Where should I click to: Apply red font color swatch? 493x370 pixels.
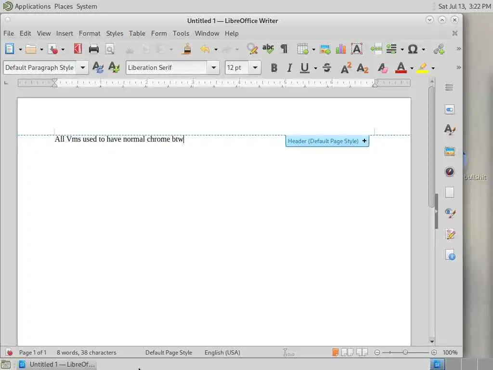pos(401,67)
